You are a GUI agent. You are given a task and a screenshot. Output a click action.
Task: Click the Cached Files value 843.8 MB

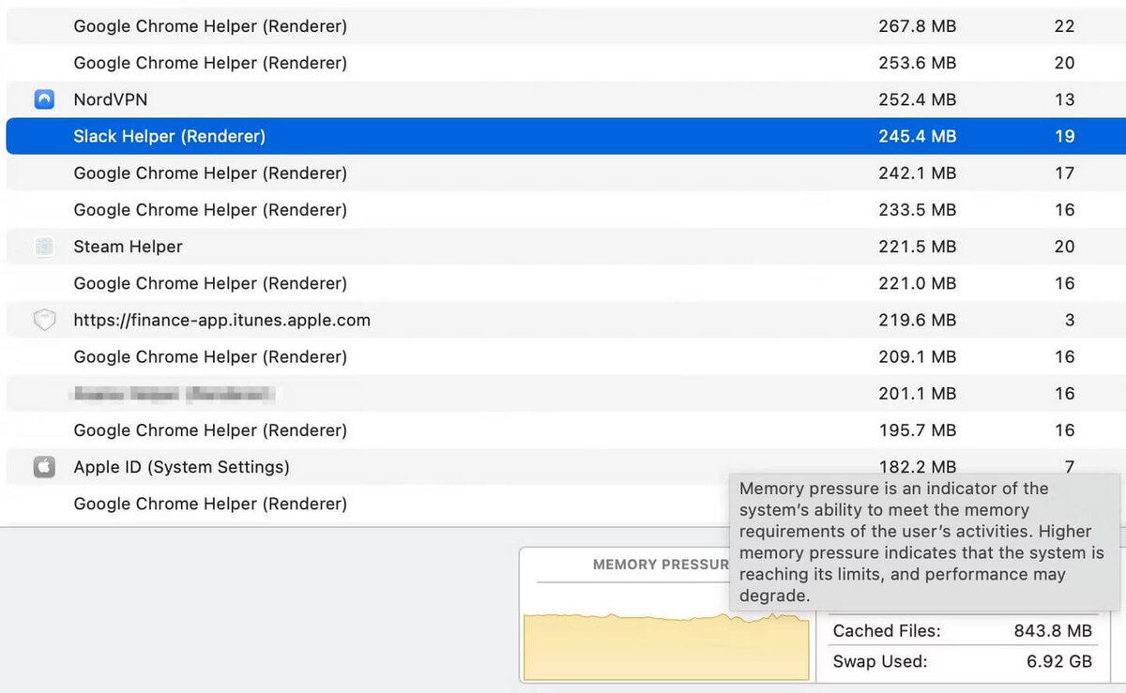coord(1053,631)
